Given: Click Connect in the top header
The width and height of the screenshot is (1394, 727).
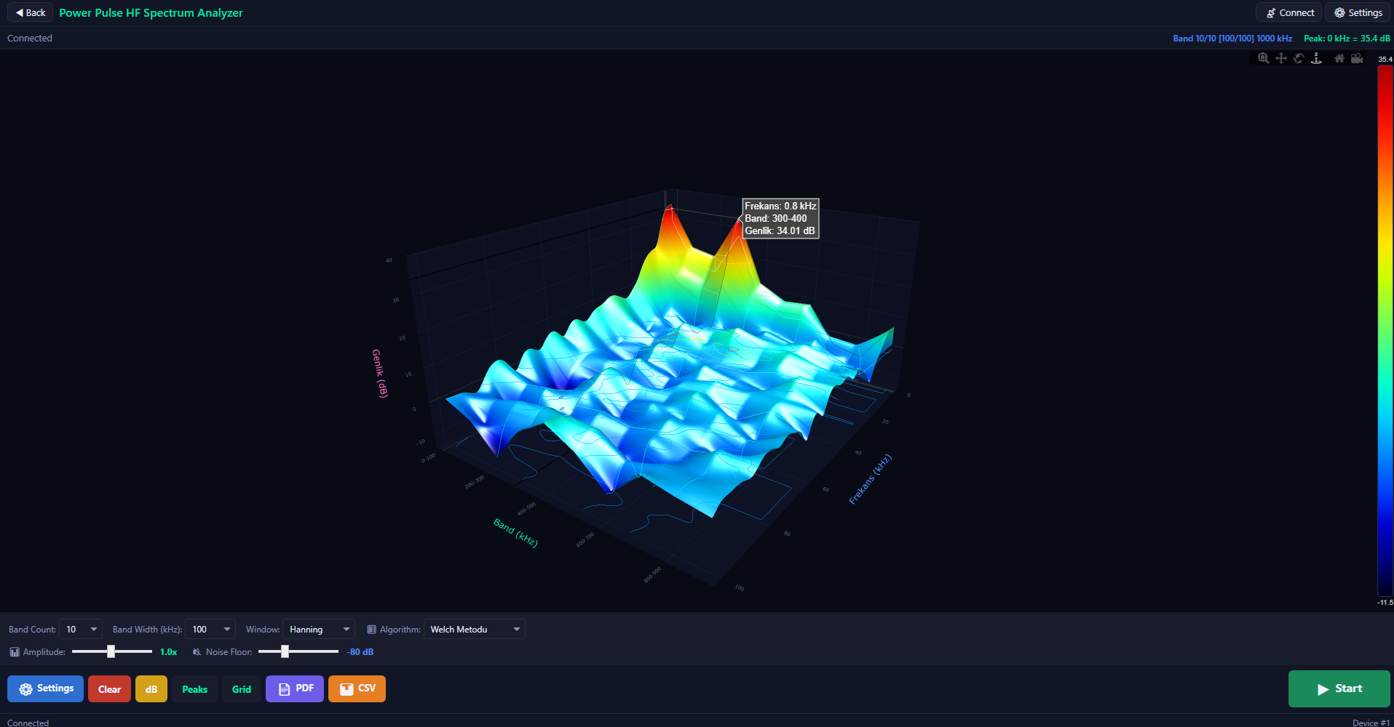Looking at the screenshot, I should [1289, 12].
